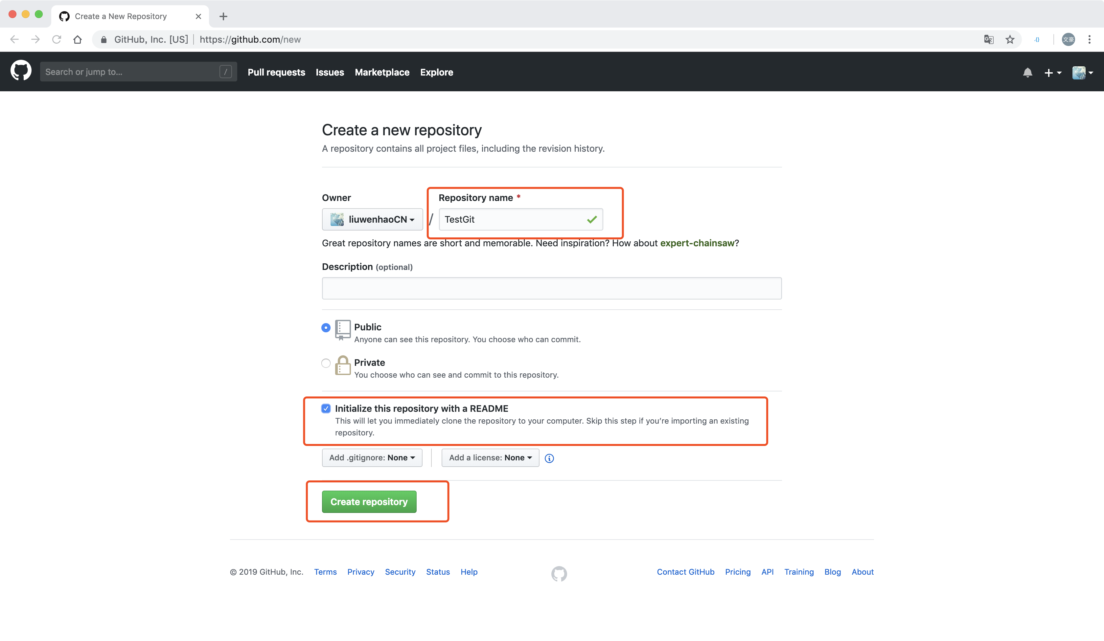Open the plus create-new menu in header

1053,73
